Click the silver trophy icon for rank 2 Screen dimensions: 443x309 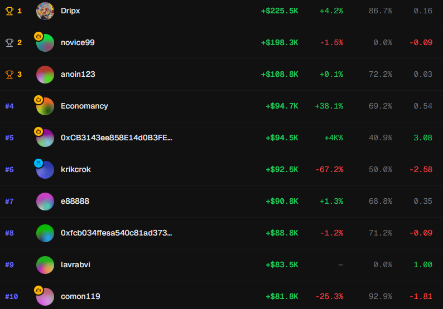[9, 43]
